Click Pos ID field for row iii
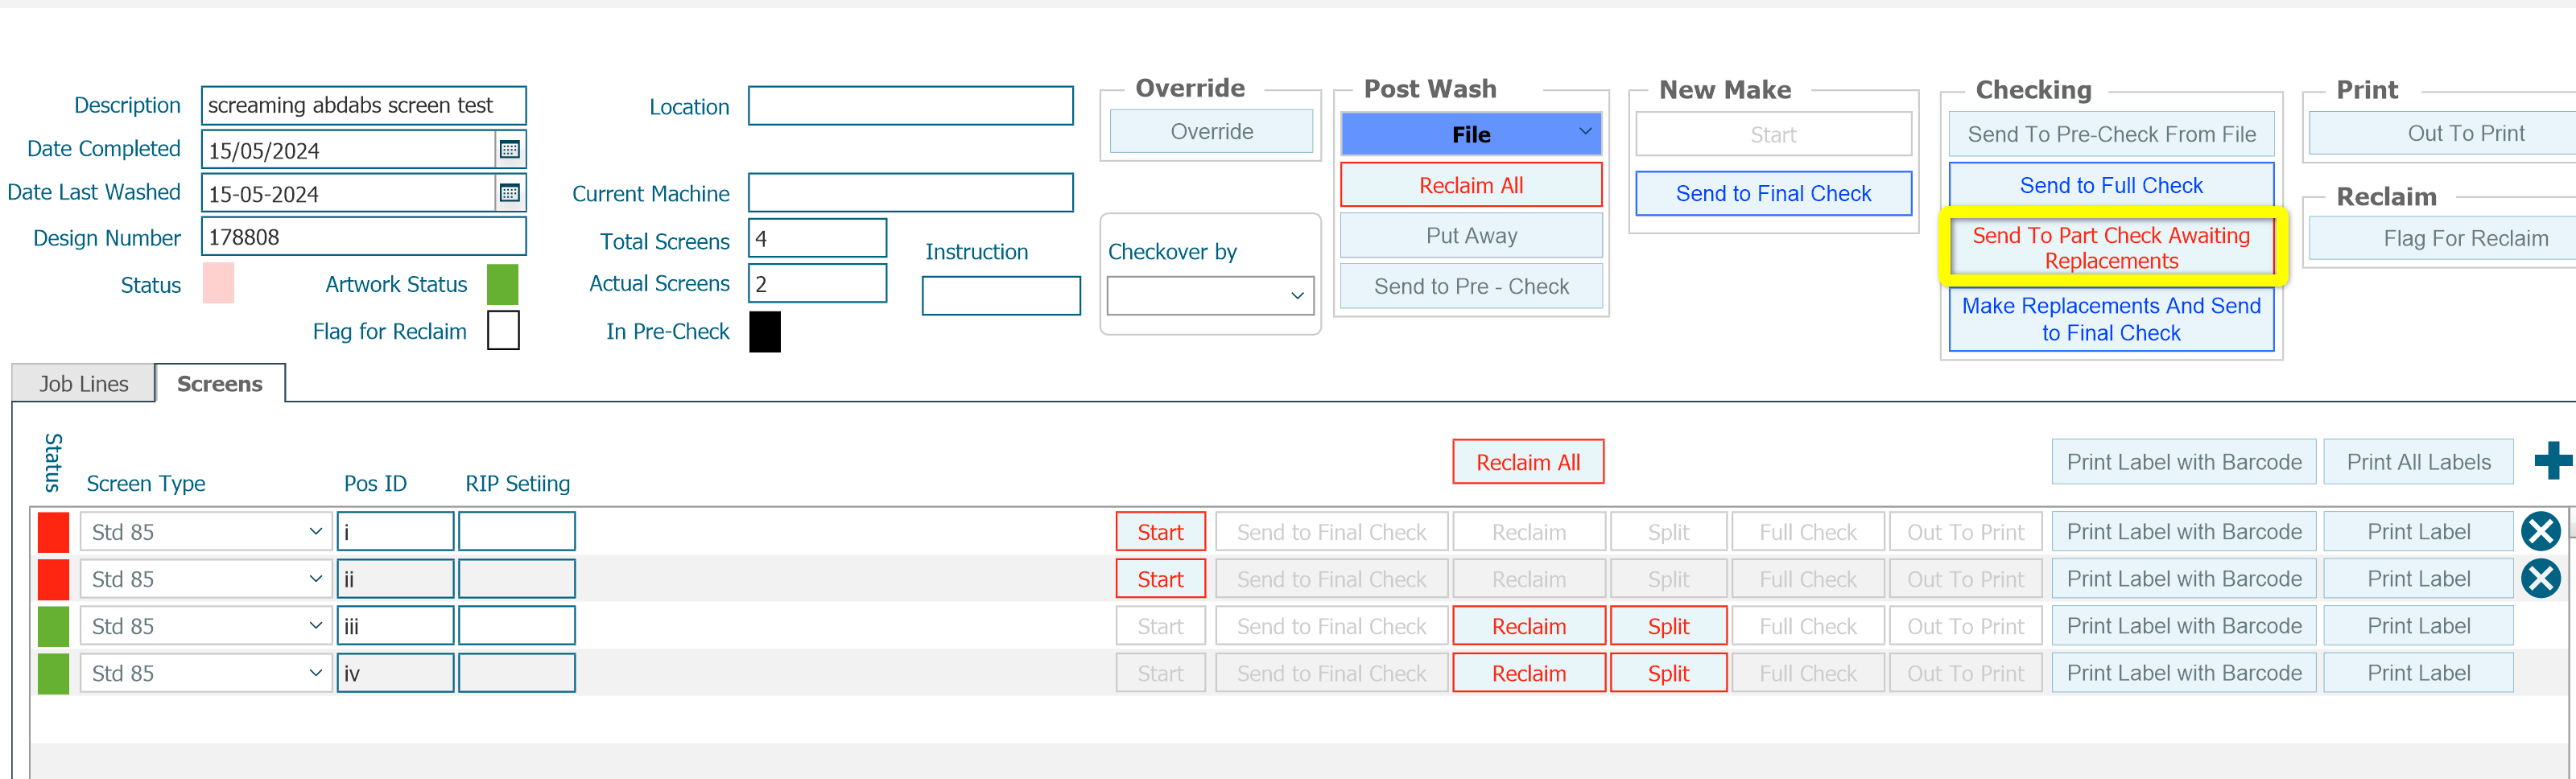The height and width of the screenshot is (779, 2576). (x=395, y=625)
